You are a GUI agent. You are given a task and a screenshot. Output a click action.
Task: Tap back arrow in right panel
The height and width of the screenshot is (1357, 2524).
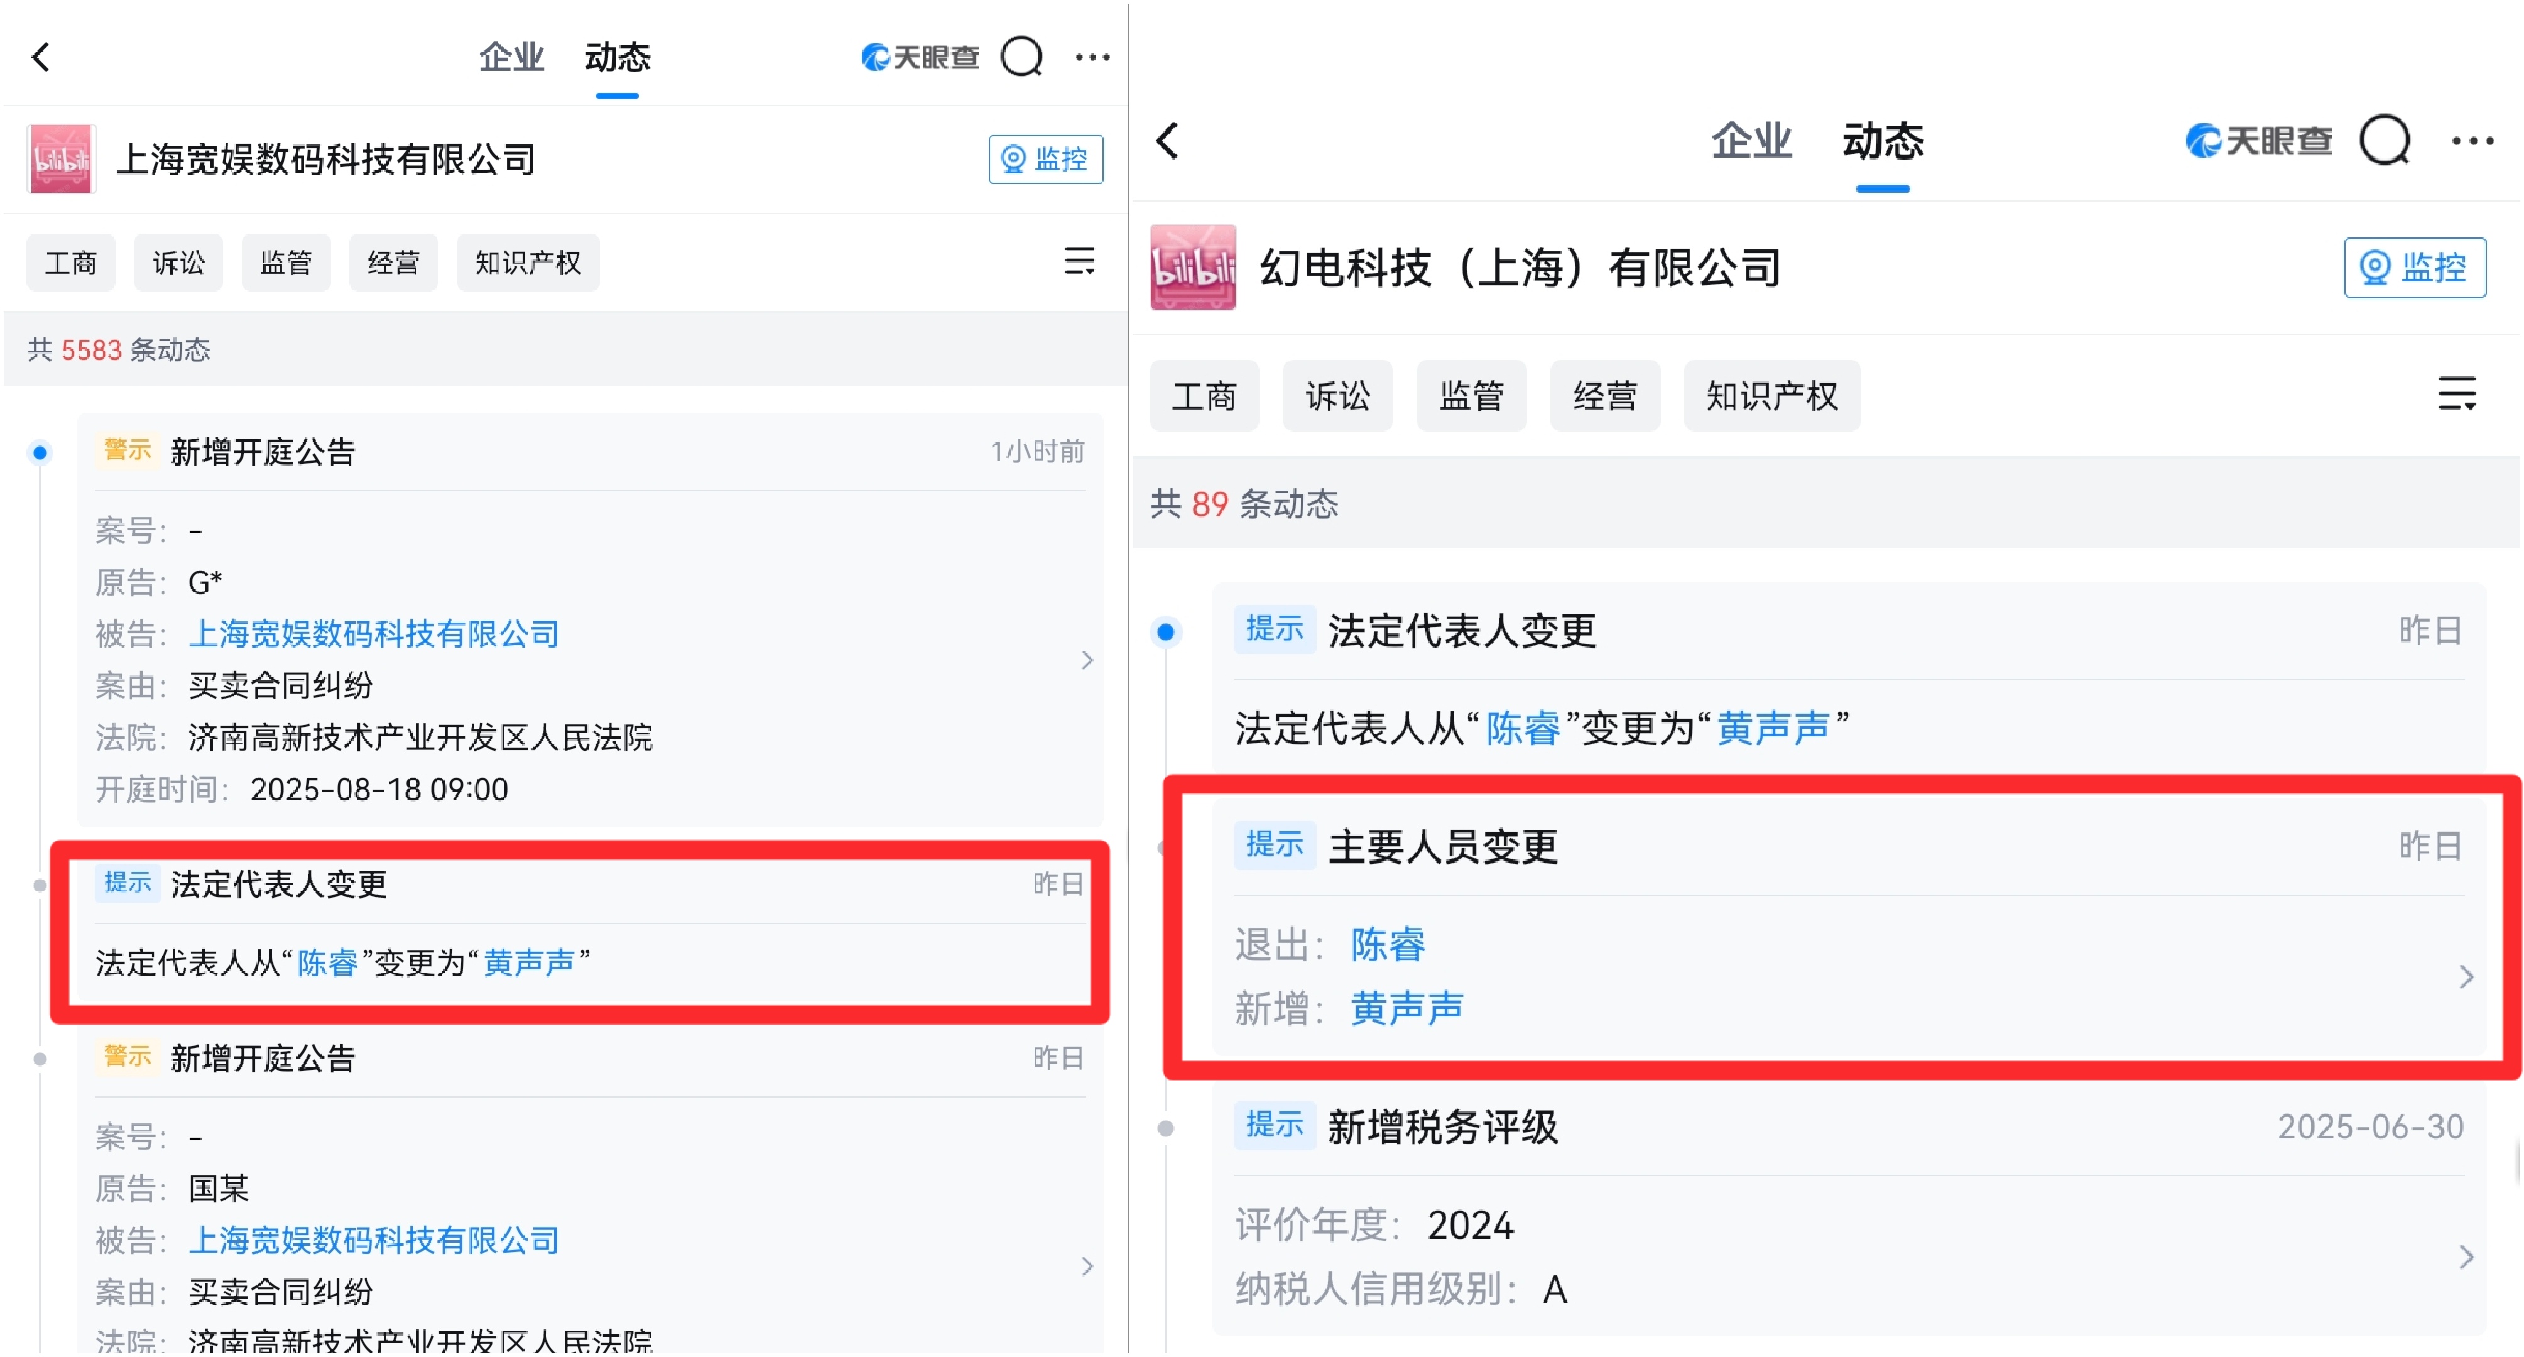tap(1167, 141)
